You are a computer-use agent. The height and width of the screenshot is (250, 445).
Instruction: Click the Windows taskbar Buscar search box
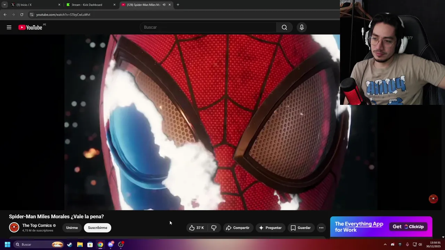pos(39,244)
